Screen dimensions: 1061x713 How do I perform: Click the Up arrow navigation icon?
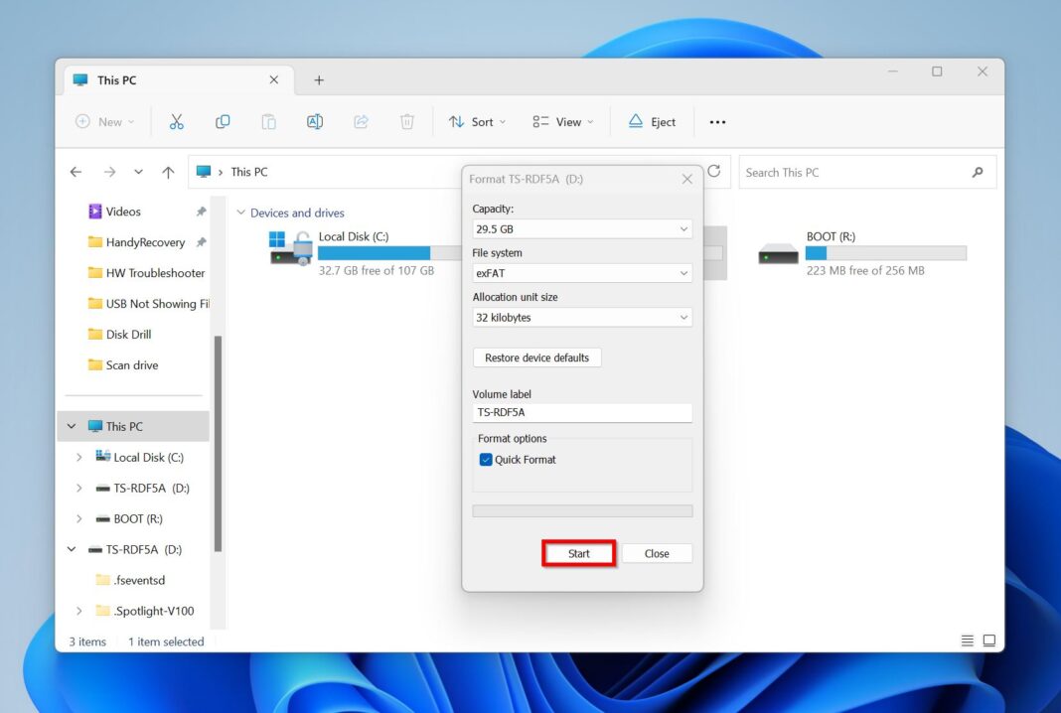(x=168, y=172)
